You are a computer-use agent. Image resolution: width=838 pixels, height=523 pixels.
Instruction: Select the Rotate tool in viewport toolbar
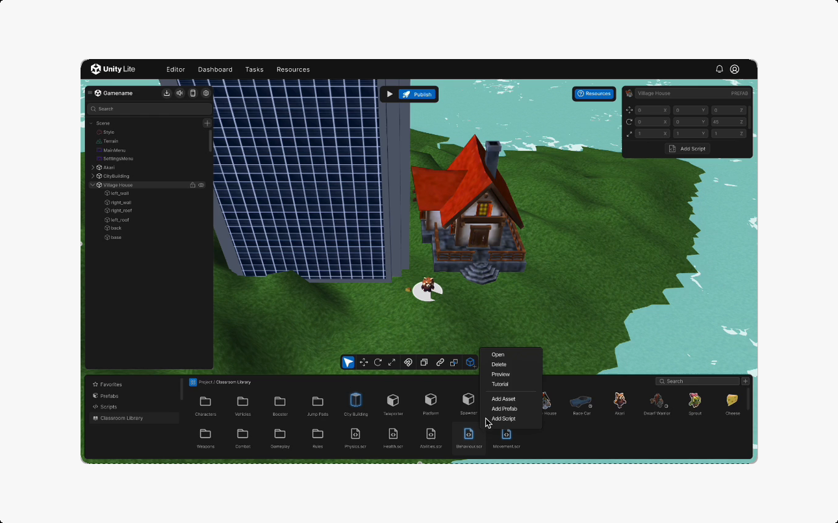coord(377,363)
